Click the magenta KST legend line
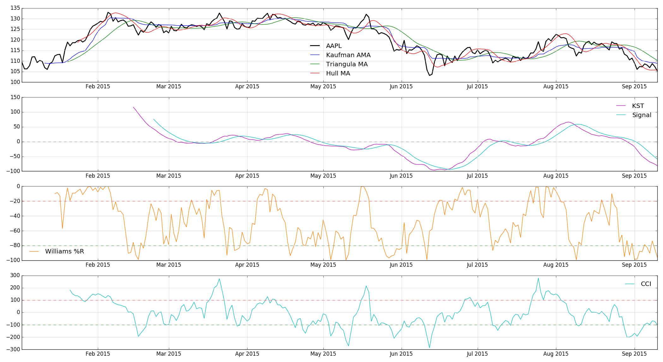Image resolution: width=663 pixels, height=362 pixels. 621,106
